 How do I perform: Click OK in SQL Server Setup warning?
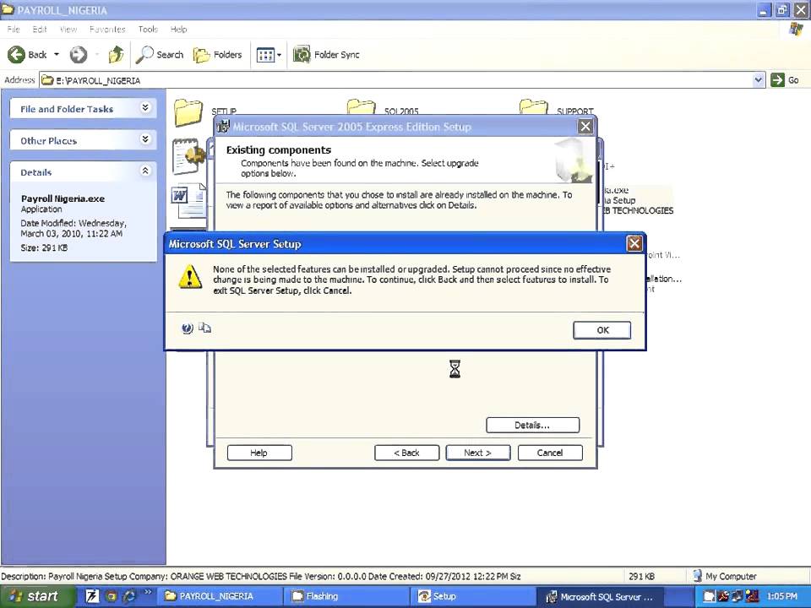[x=601, y=330]
